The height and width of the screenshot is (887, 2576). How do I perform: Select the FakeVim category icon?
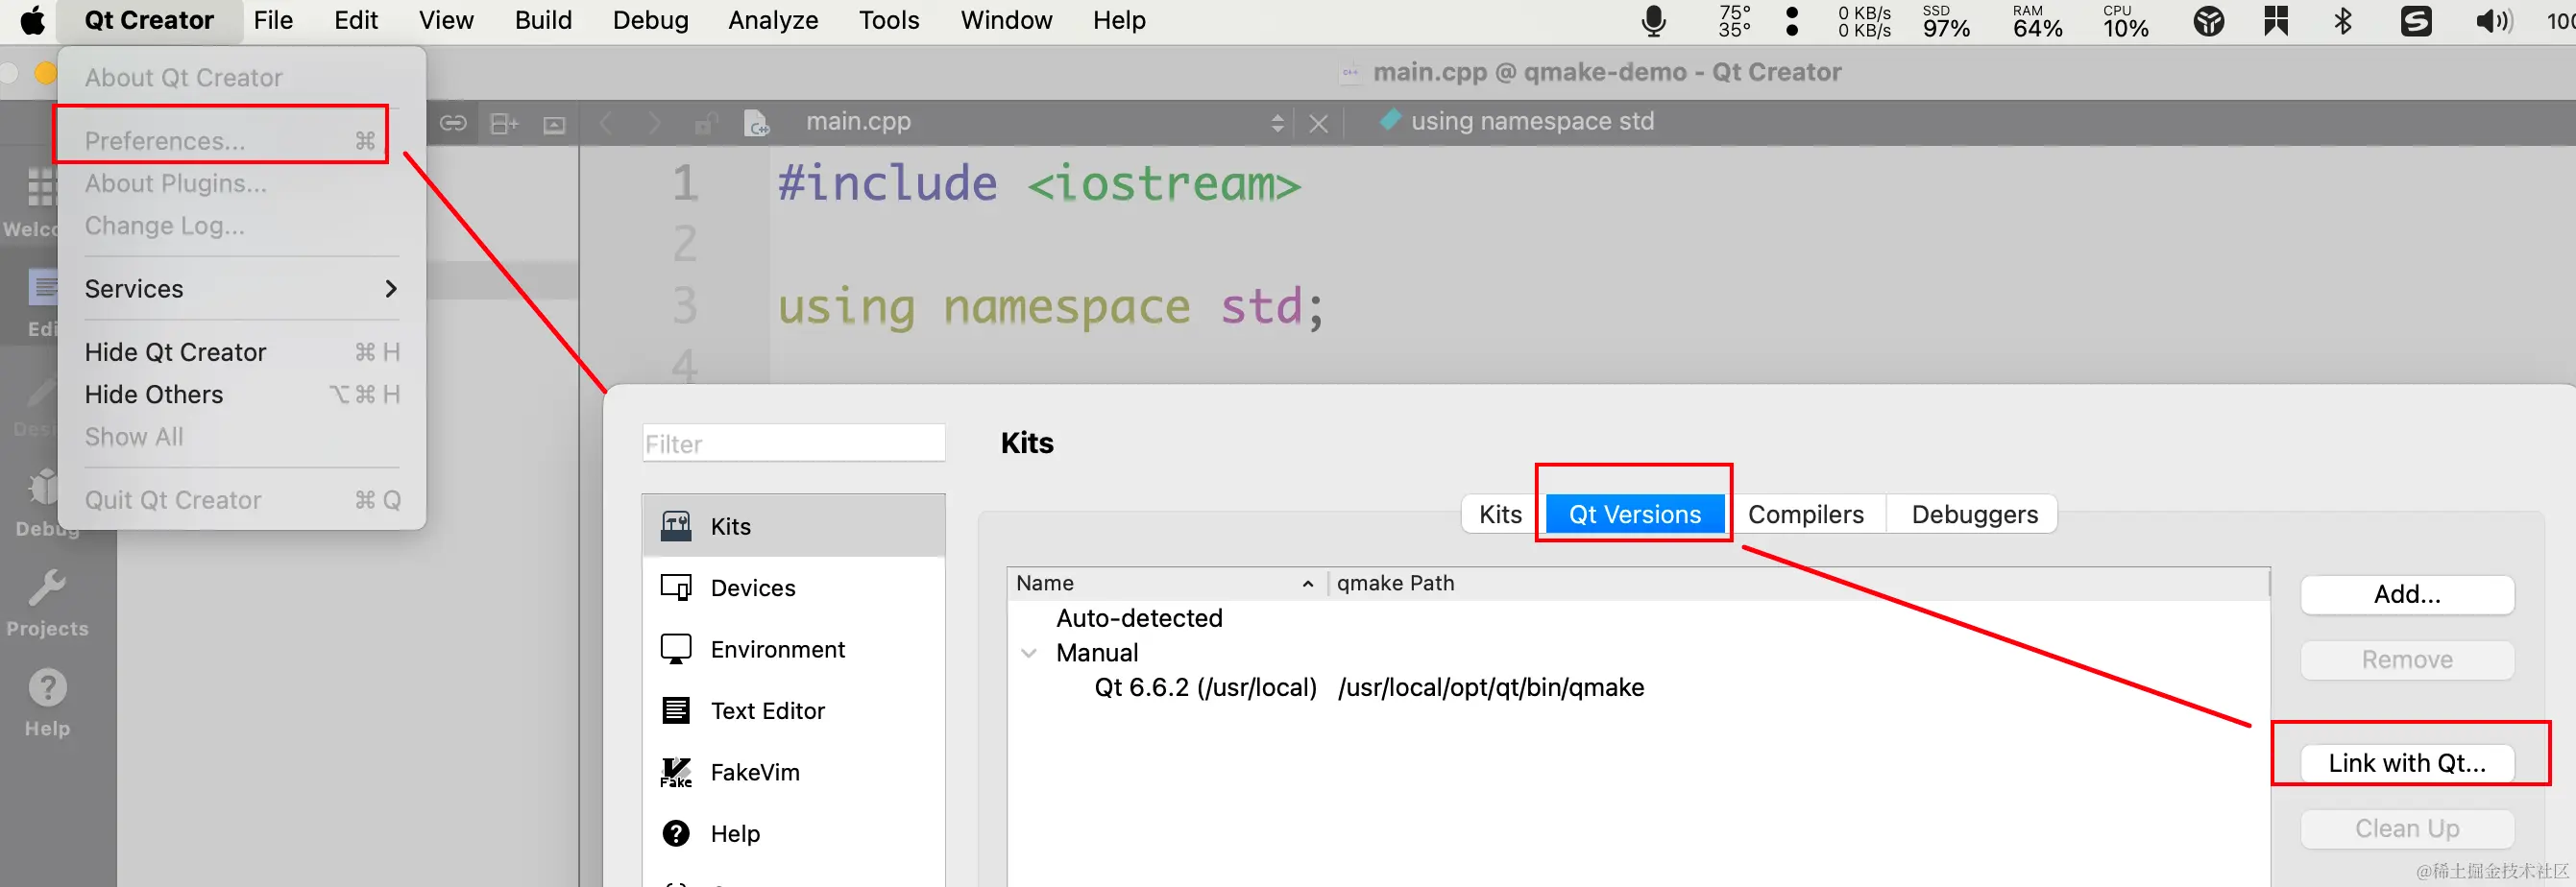pos(676,772)
